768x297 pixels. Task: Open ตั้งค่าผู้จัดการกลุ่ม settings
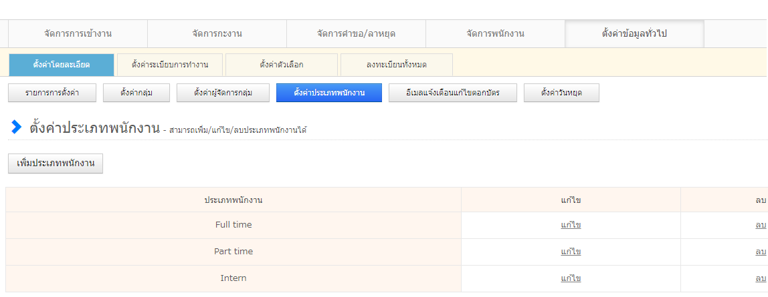[223, 93]
